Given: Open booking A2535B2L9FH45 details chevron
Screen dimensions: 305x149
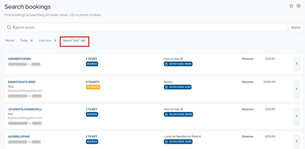Looking at the screenshot, I should point(297,141).
